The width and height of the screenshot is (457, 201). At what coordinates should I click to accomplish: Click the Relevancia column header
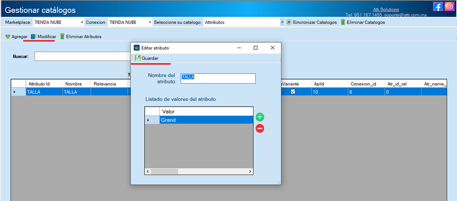pyautogui.click(x=109, y=84)
